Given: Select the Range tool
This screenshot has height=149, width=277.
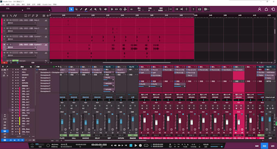Looking at the screenshot, I should click(x=76, y=9).
